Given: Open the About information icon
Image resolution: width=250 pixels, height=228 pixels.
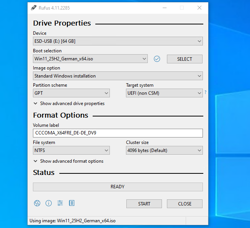Looking at the screenshot, I should [x=49, y=203].
